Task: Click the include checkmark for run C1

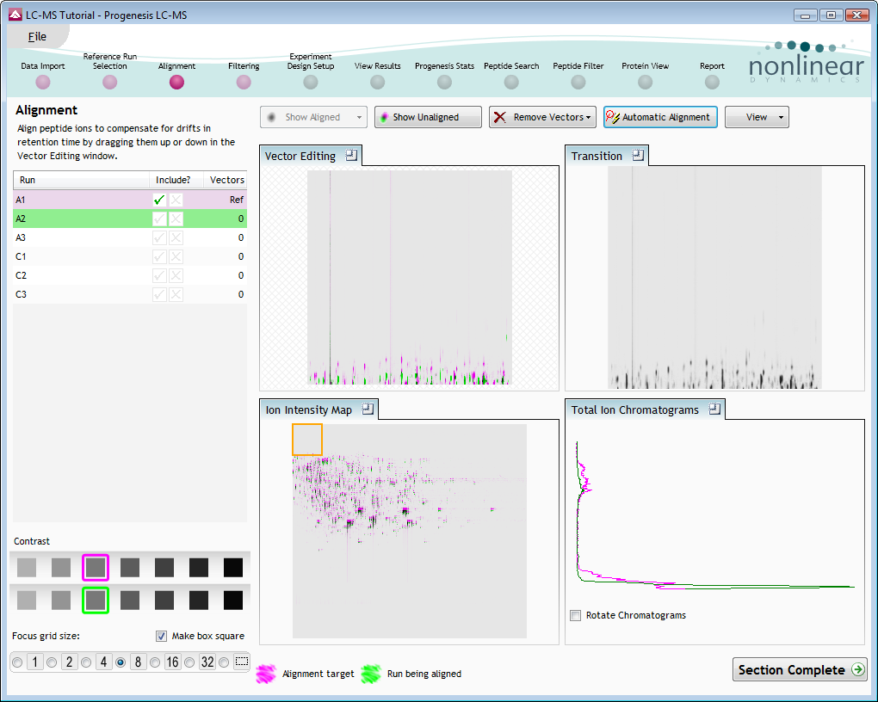Action: [159, 257]
